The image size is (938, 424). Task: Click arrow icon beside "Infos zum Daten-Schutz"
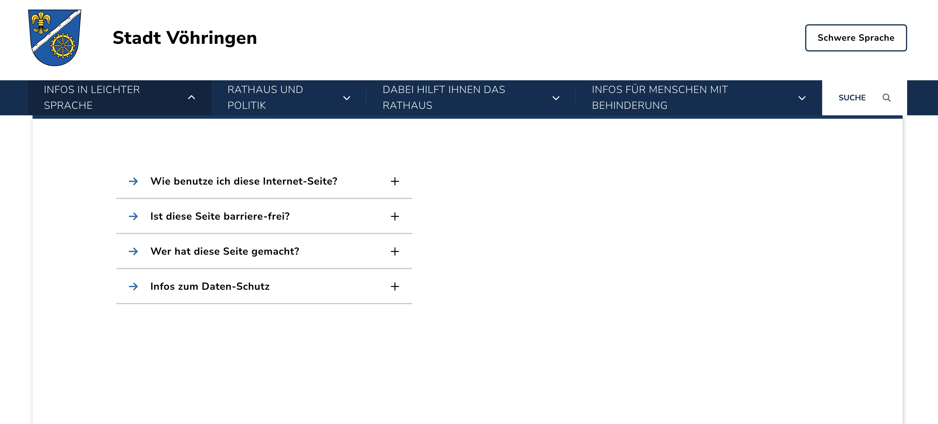coord(133,287)
